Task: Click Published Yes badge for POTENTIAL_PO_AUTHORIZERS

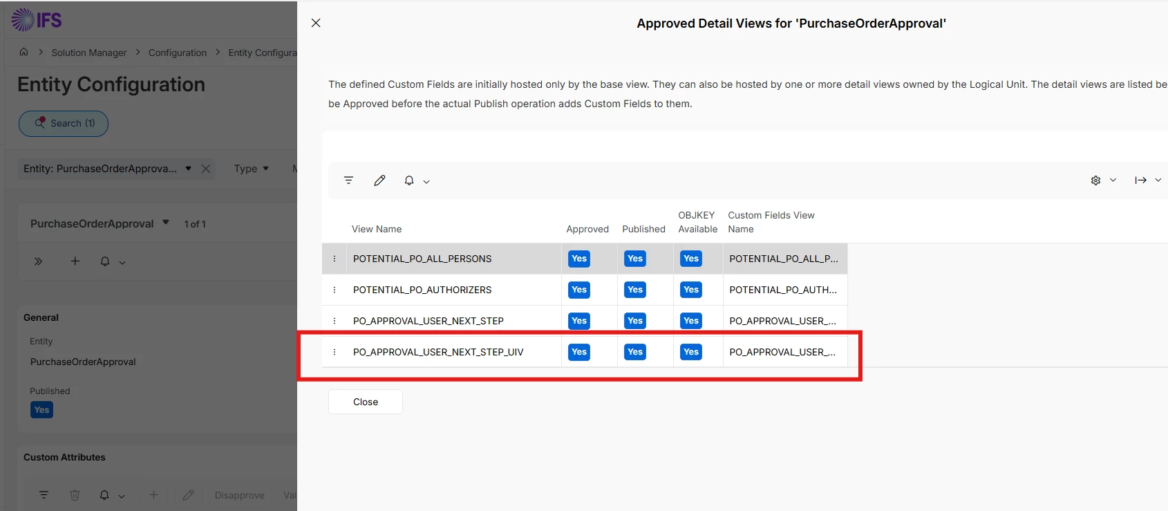Action: point(635,290)
